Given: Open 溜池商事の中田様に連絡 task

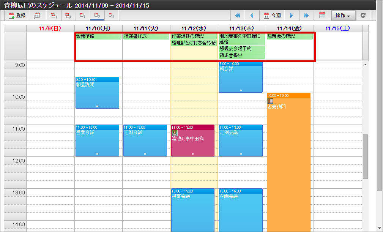Looking at the screenshot, I should tap(242, 39).
